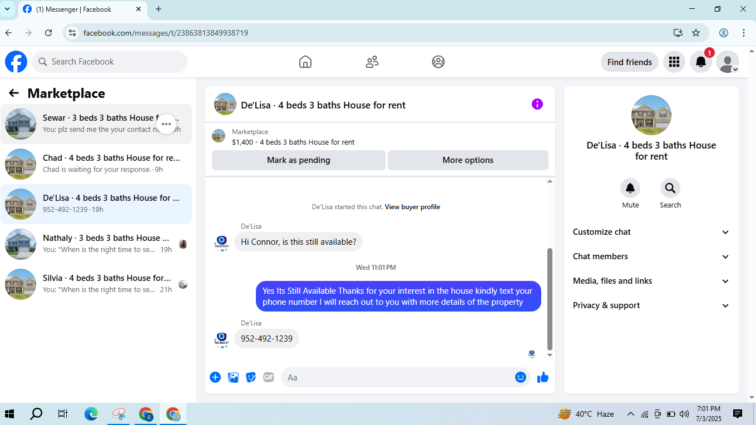Open the $1,400 Marketplace listing link
The height and width of the screenshot is (425, 756).
[x=293, y=142]
